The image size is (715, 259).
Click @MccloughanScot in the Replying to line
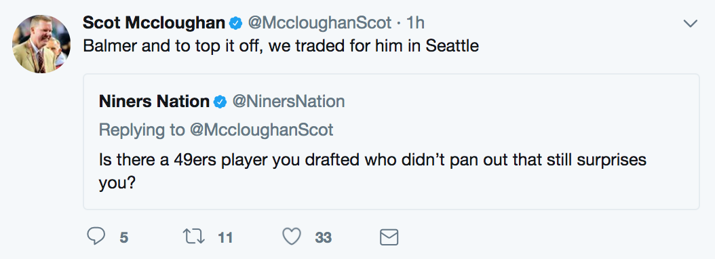(x=261, y=130)
